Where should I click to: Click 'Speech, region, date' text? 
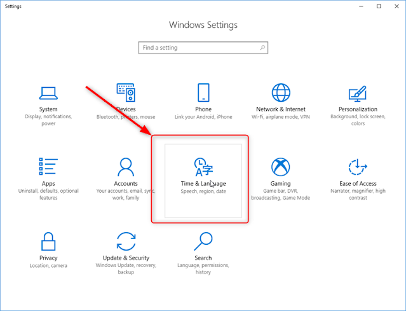click(x=203, y=191)
